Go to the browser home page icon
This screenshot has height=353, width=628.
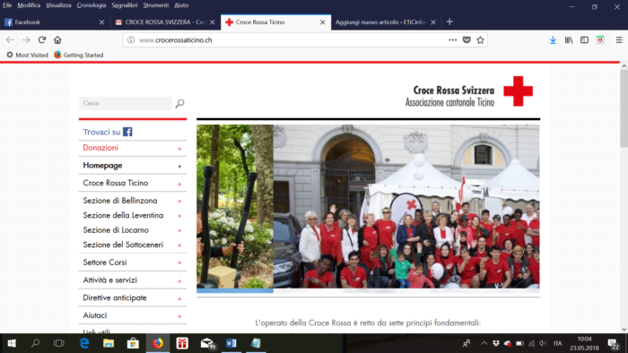[57, 40]
